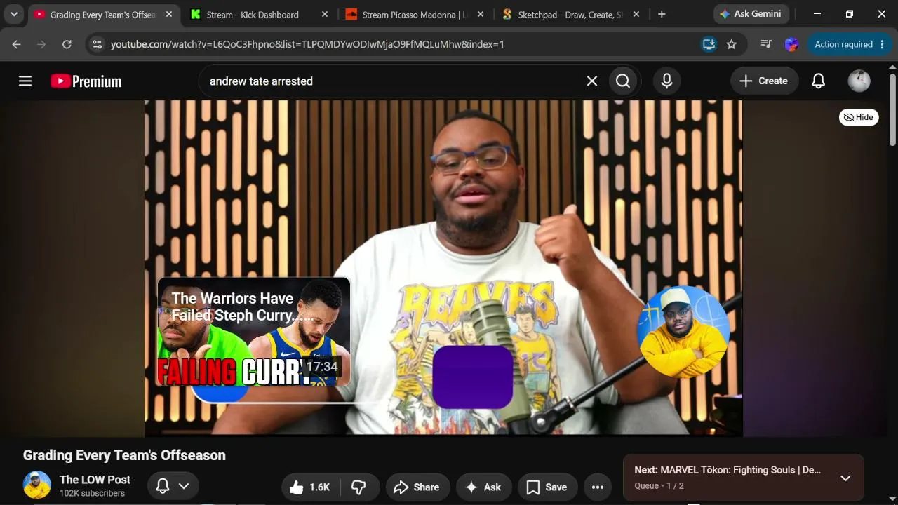Dislike this video
The height and width of the screenshot is (505, 898).
(359, 487)
